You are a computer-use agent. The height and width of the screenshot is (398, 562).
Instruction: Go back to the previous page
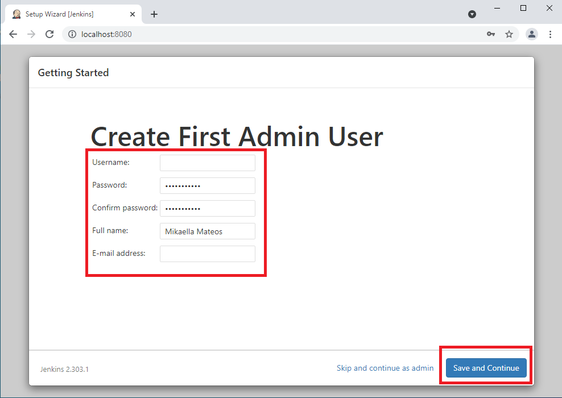click(x=13, y=34)
